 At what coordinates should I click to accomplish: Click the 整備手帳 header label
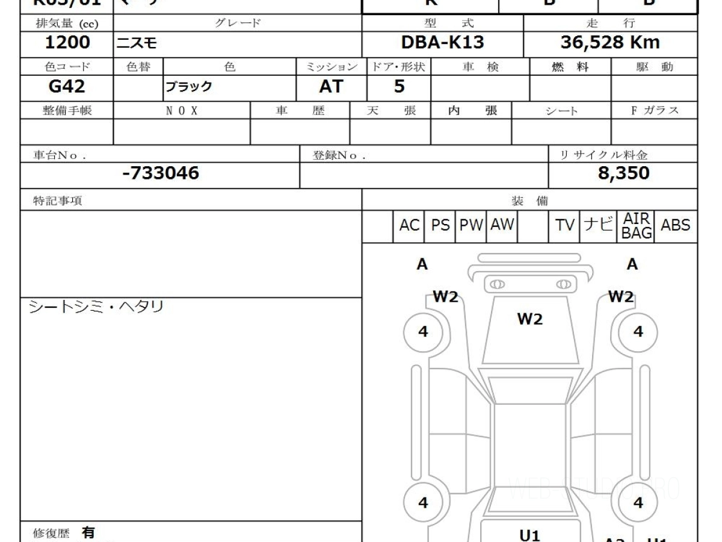[67, 111]
